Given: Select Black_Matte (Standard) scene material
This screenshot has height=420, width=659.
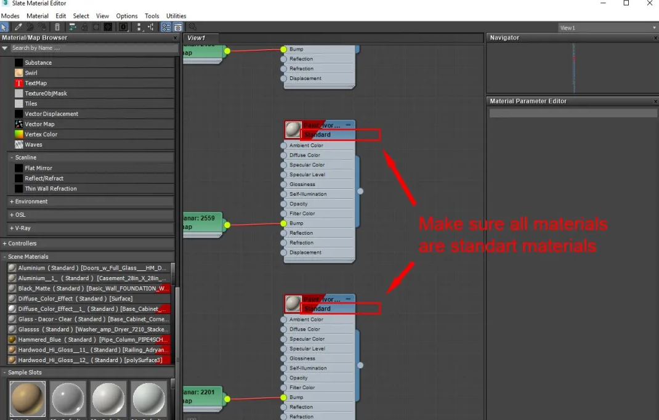Looking at the screenshot, I should [x=89, y=288].
